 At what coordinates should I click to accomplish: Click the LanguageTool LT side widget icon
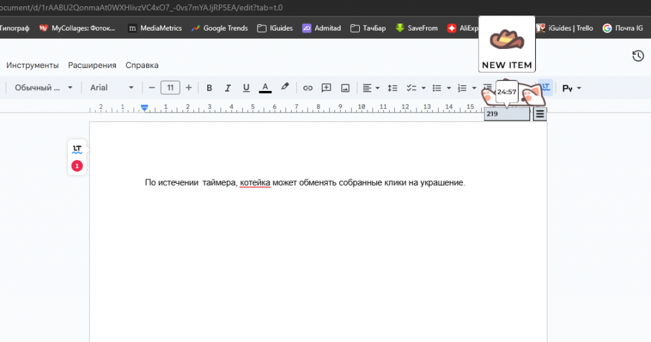(77, 149)
